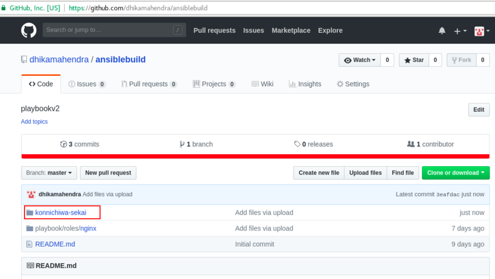
Task: Click the book icon in README.md header
Action: coord(30,266)
